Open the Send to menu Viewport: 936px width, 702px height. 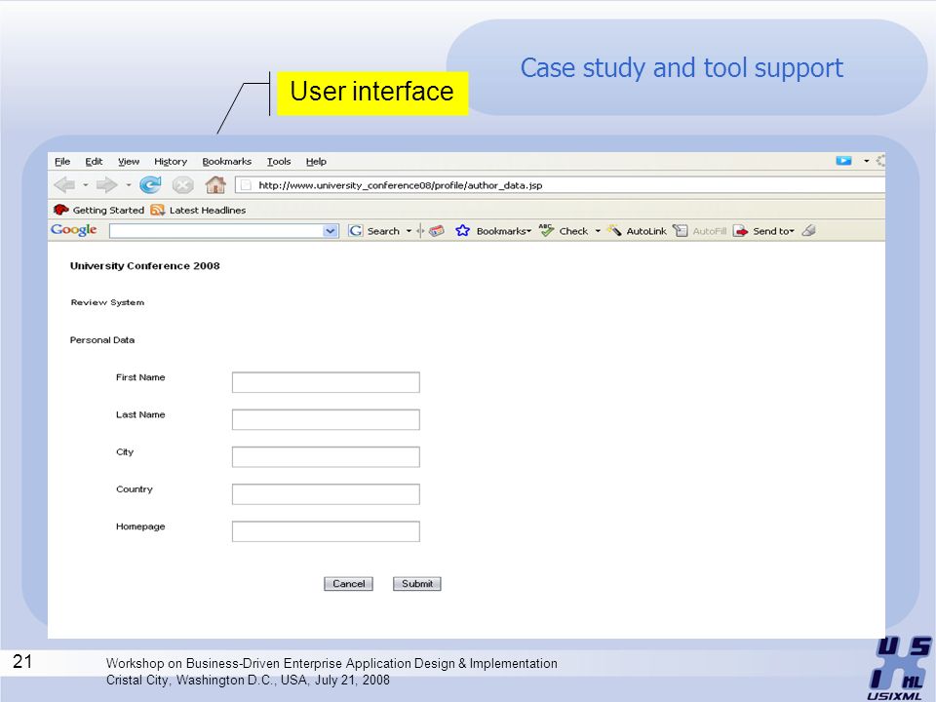pyautogui.click(x=764, y=231)
